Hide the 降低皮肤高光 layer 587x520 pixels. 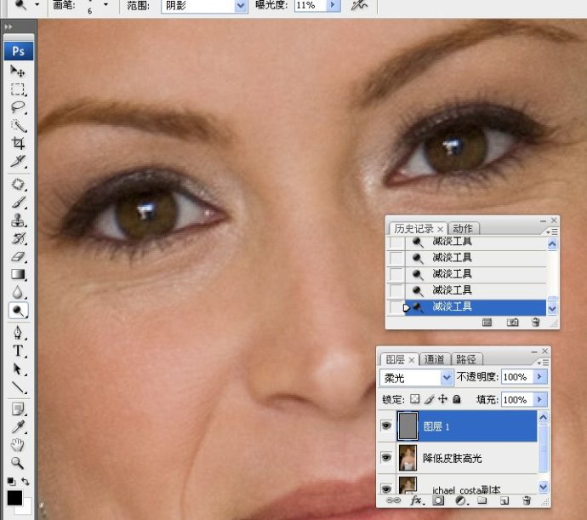(x=386, y=457)
